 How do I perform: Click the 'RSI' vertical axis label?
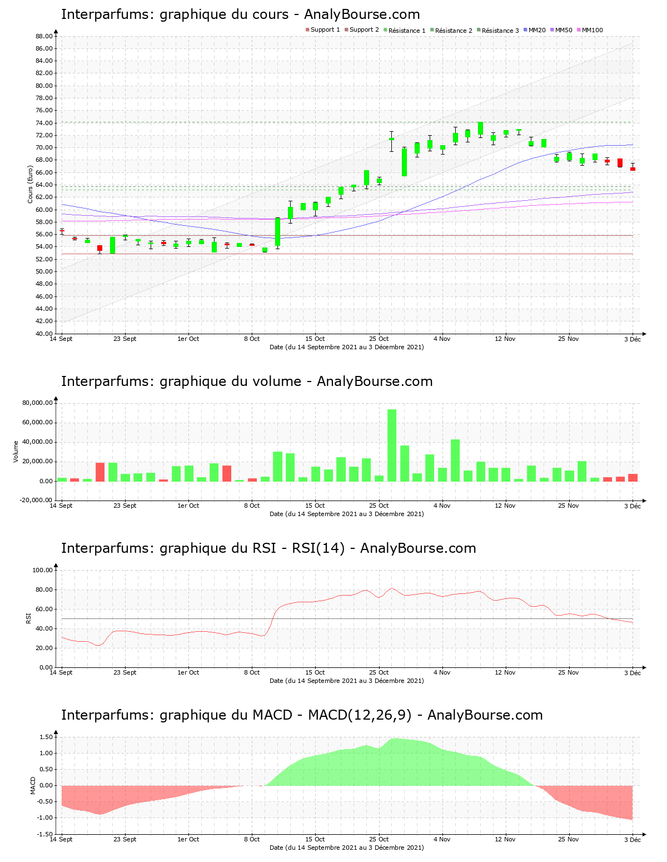click(28, 618)
